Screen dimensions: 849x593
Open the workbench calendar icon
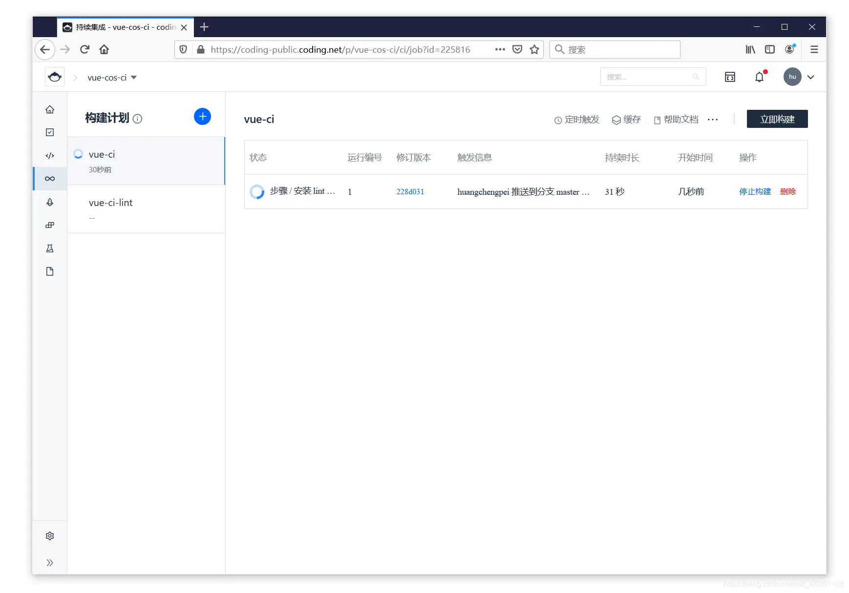pos(730,77)
